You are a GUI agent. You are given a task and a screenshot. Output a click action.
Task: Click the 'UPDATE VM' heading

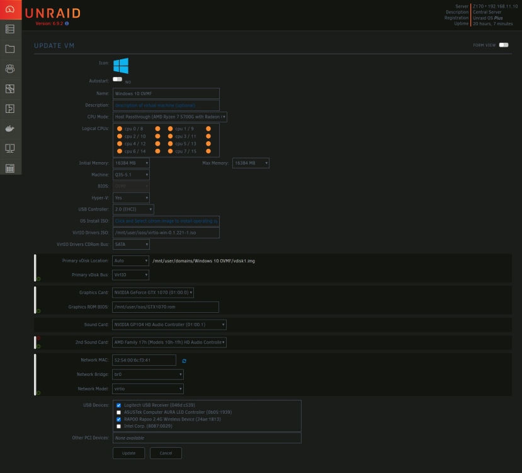[x=54, y=45]
